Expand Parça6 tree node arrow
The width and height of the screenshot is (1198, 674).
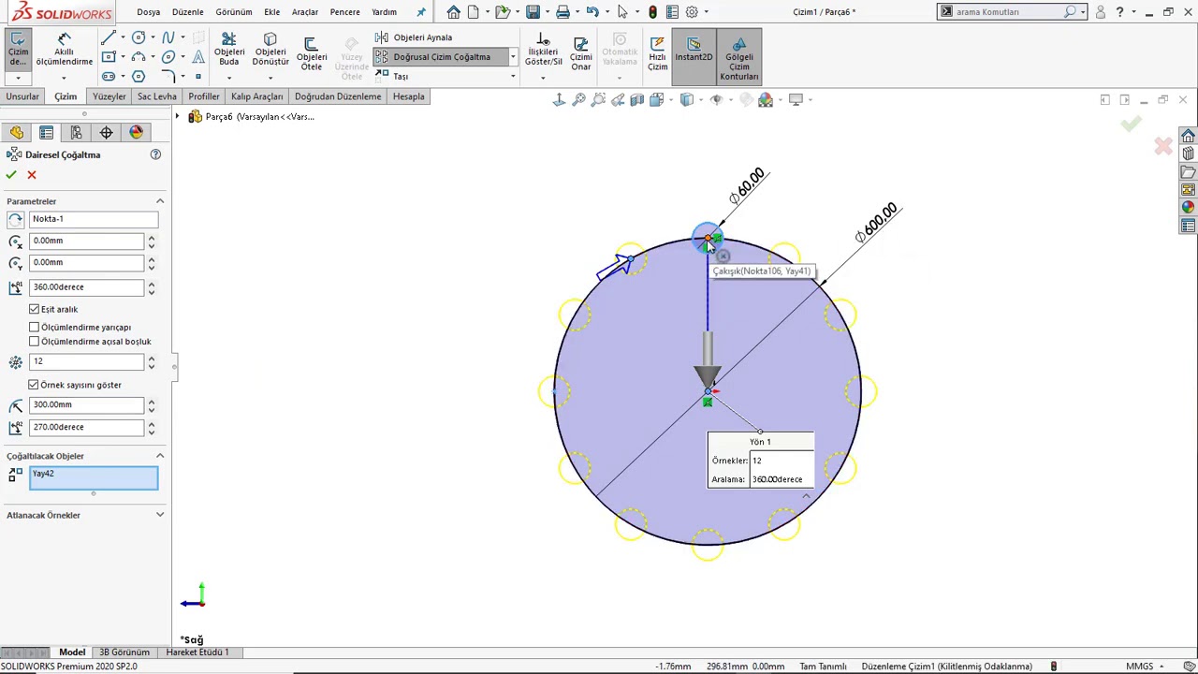pyautogui.click(x=177, y=117)
